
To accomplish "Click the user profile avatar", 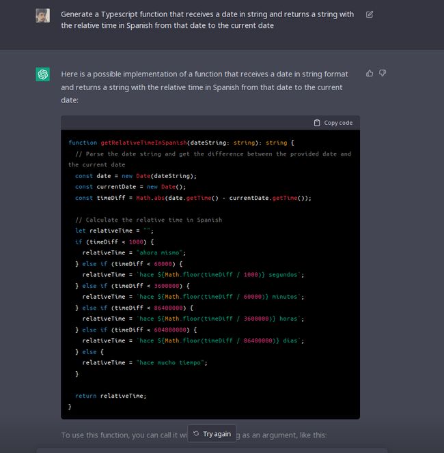I will click(x=43, y=15).
